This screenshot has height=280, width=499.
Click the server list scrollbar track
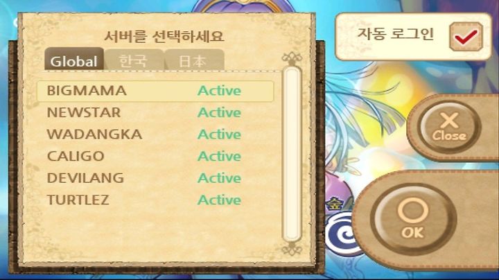pyautogui.click(x=292, y=154)
